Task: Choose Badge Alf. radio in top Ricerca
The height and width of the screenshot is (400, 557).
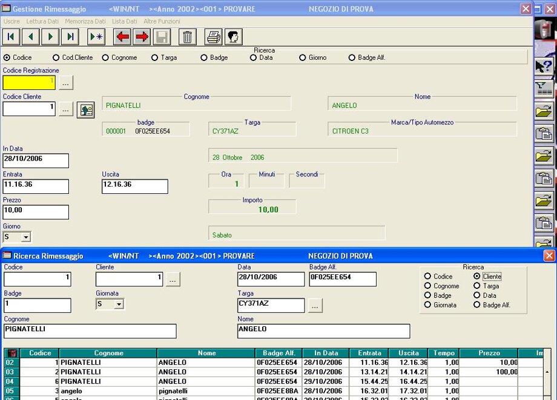Action: point(352,58)
